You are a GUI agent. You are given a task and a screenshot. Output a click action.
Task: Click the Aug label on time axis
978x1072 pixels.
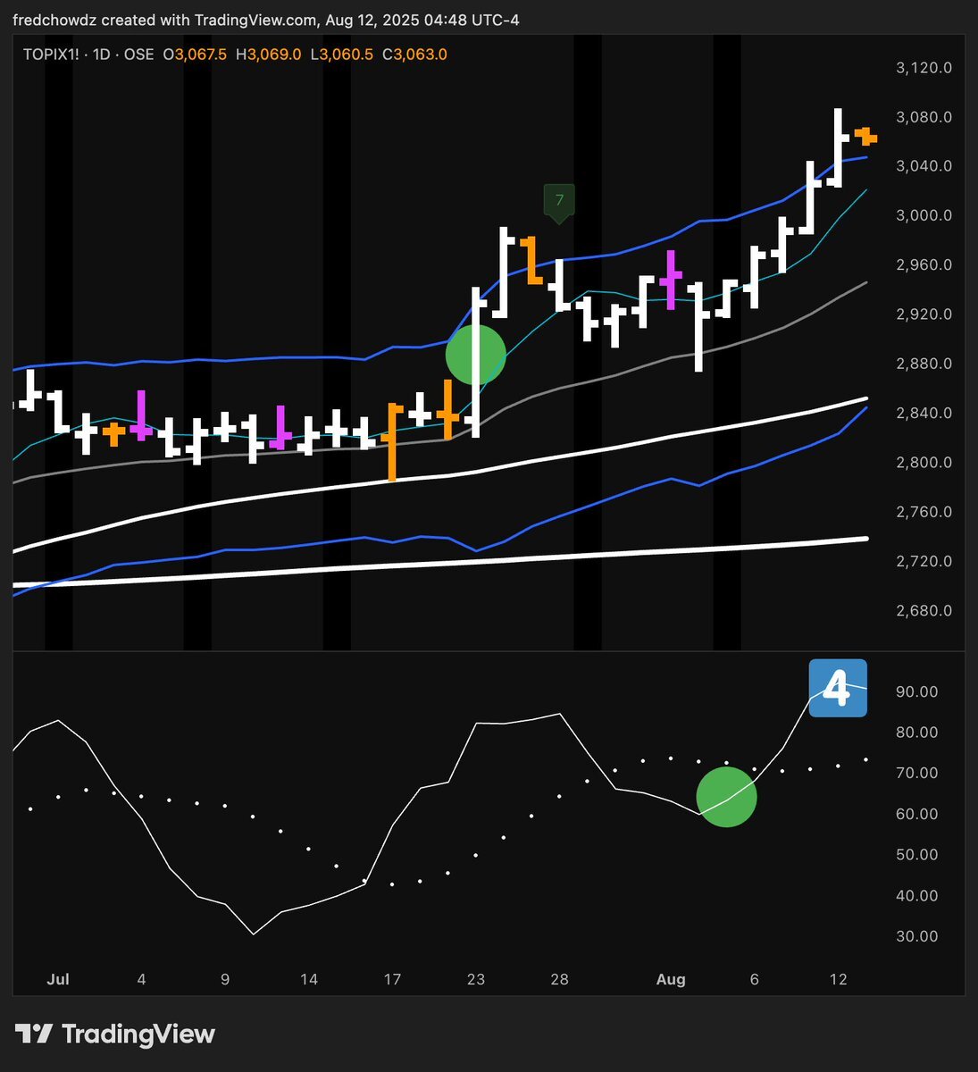pos(671,979)
